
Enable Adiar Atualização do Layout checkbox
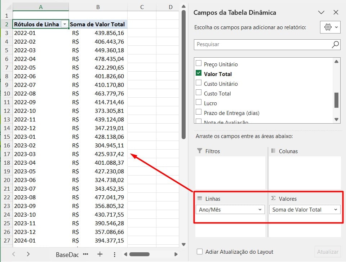pyautogui.click(x=200, y=252)
